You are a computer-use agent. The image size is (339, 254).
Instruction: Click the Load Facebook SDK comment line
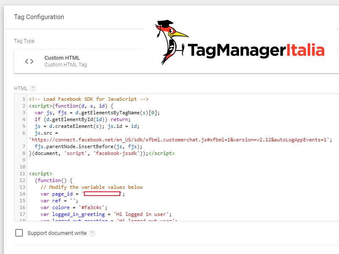click(89, 99)
